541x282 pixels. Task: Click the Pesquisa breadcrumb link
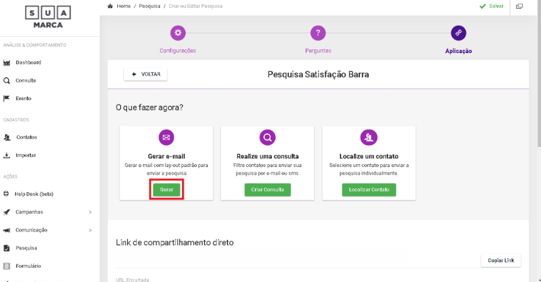[x=149, y=6]
